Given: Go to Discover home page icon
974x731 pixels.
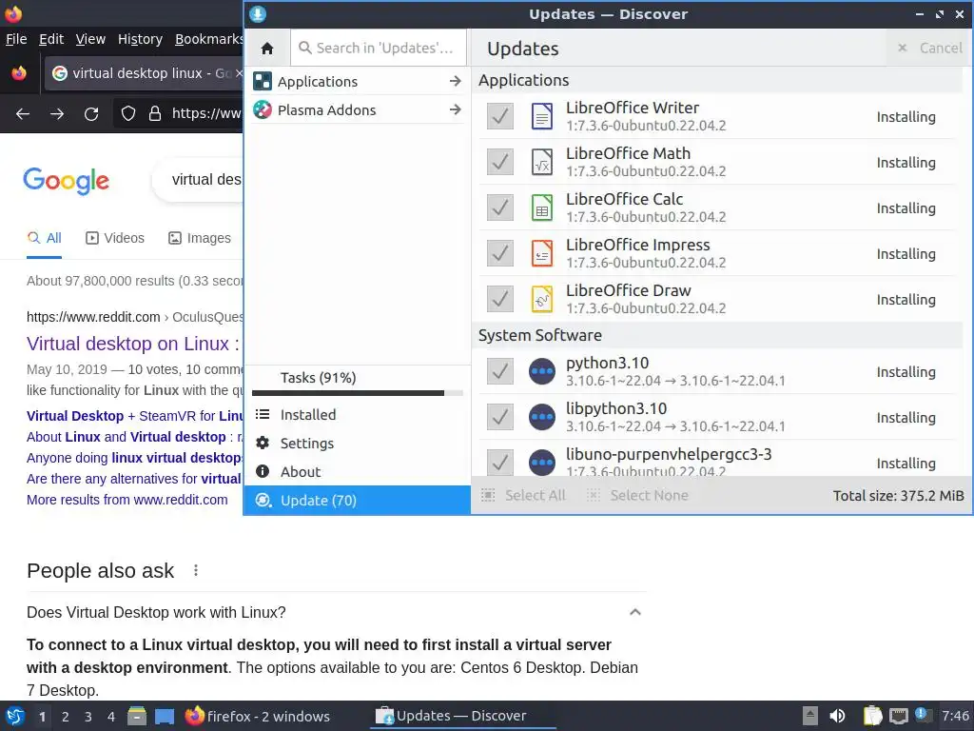Looking at the screenshot, I should pos(267,49).
